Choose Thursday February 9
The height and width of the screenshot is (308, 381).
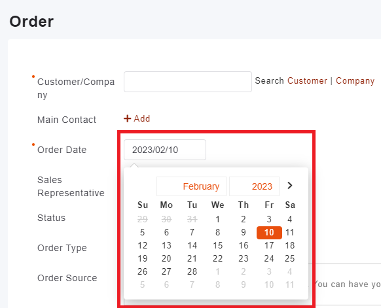pyautogui.click(x=244, y=233)
